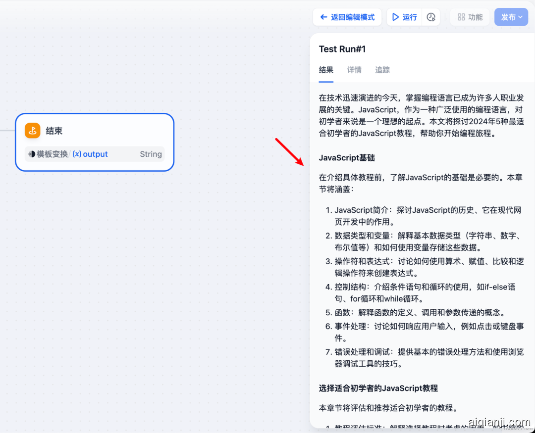Open run history via clock-play icon
The width and height of the screenshot is (535, 433).
[431, 17]
